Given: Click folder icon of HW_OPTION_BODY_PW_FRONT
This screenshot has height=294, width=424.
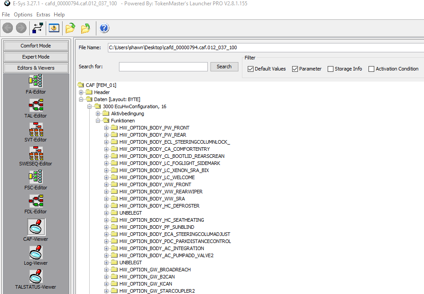Looking at the screenshot, I should tap(115, 128).
